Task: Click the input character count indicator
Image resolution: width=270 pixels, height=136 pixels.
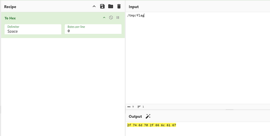Action: click(131, 107)
